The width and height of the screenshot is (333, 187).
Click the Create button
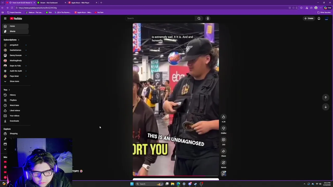(x=309, y=18)
